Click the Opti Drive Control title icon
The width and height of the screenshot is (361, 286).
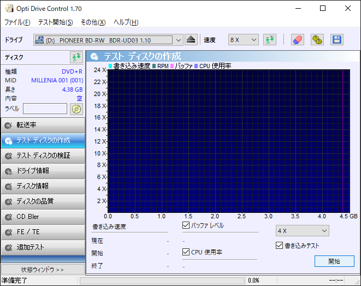click(9, 9)
